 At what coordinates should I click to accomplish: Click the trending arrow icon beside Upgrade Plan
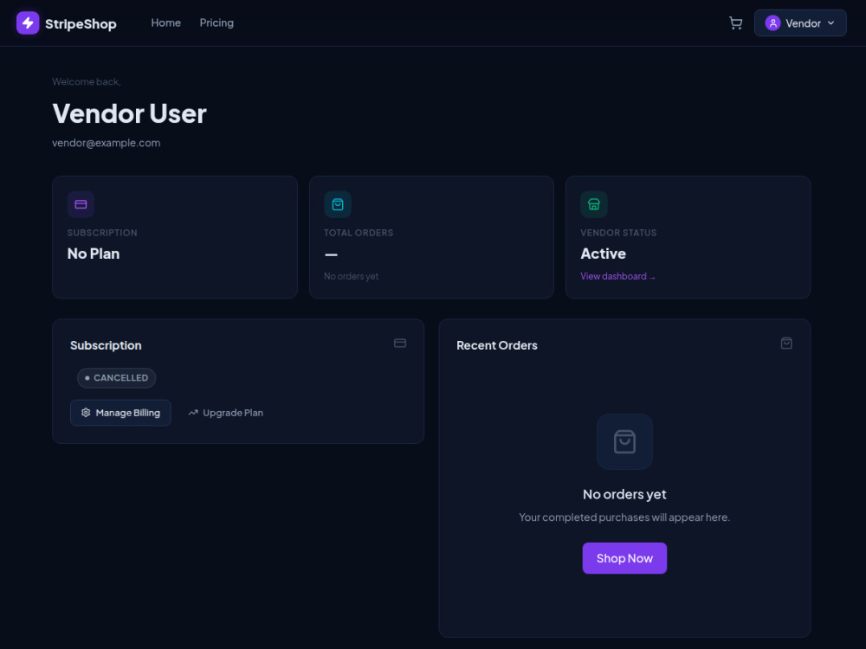point(193,412)
